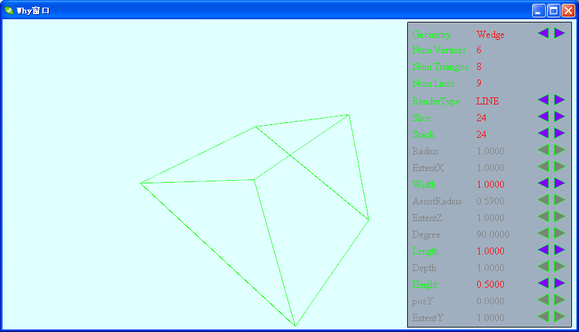Click the Num Vertices label
Viewport: 579px width, 332px height.
439,50
